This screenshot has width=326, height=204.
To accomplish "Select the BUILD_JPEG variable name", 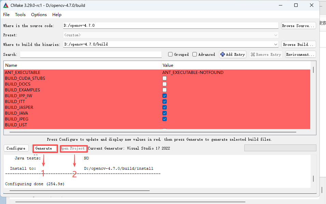I will point(17,119).
